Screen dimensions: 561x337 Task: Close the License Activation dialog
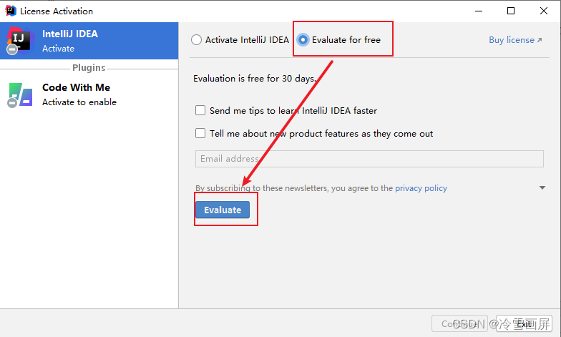(544, 11)
